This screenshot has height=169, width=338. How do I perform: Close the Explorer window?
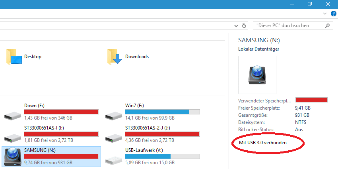click(x=328, y=4)
